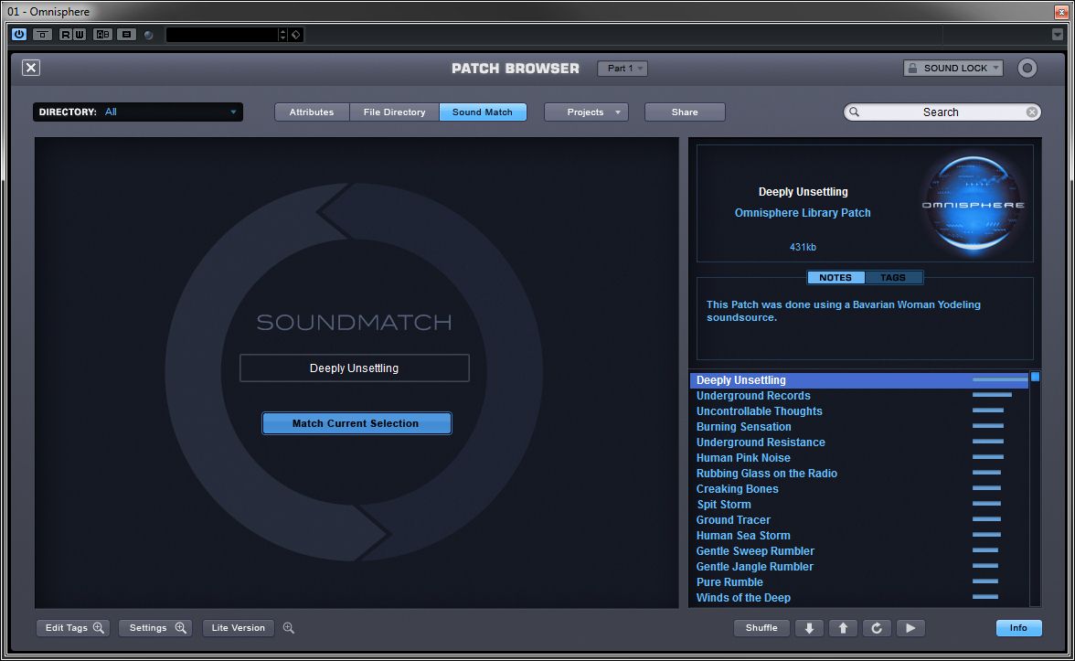Click the round button beside Sound Lock
The height and width of the screenshot is (661, 1075).
(x=1027, y=68)
